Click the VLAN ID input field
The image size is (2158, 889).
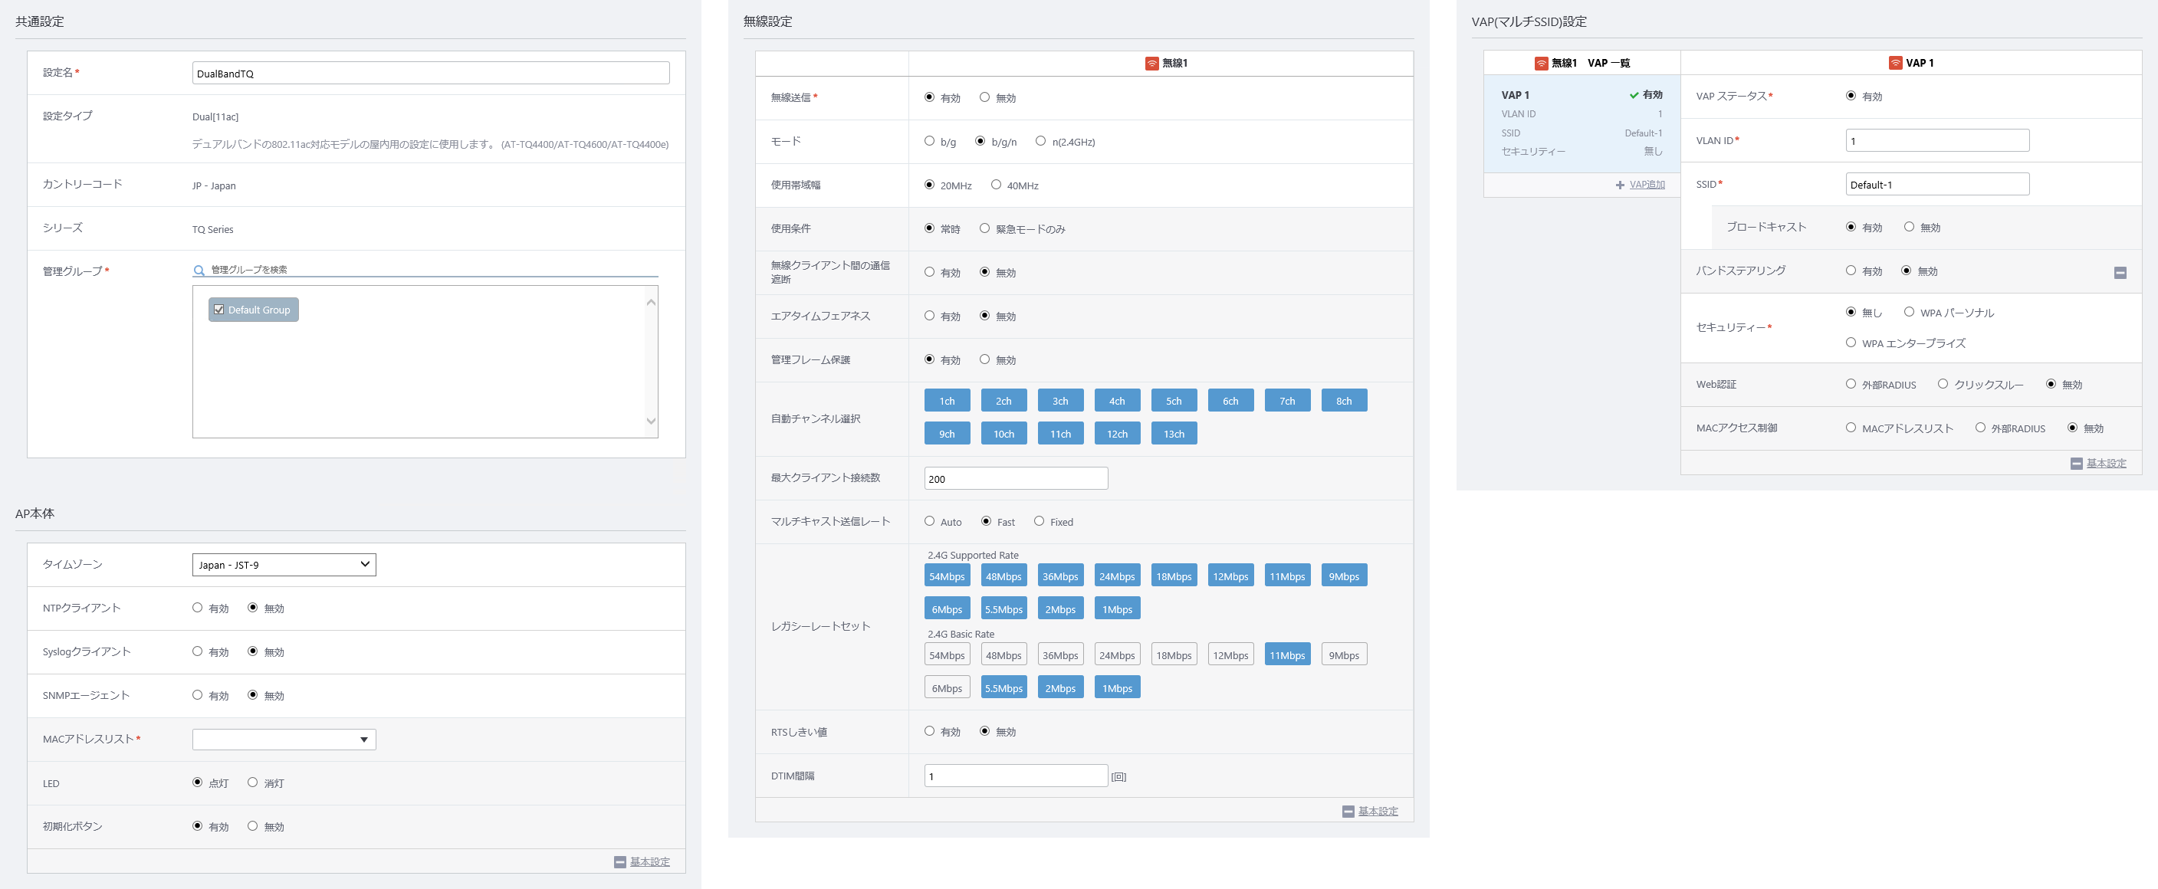coord(1937,141)
